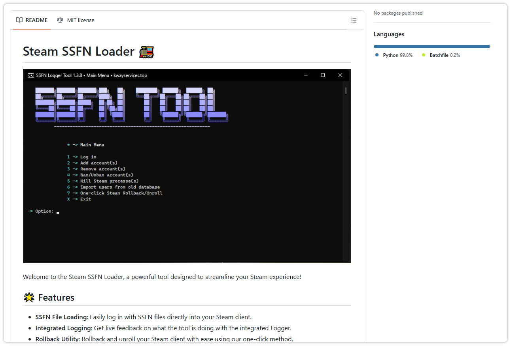The image size is (511, 346).
Task: Click the Batchfile 0.2% language link
Action: pos(444,55)
